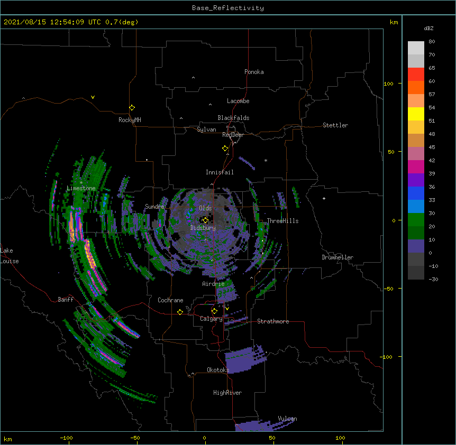Click the yellow V marker northeast of Calgary
This screenshot has height=445, width=456.
click(x=227, y=309)
